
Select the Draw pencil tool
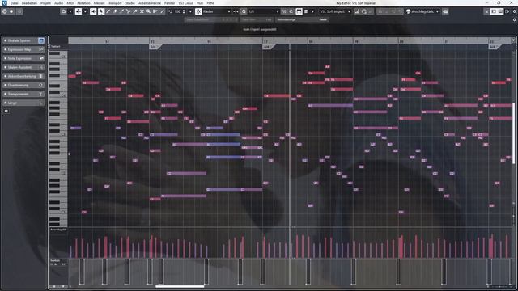pos(108,11)
